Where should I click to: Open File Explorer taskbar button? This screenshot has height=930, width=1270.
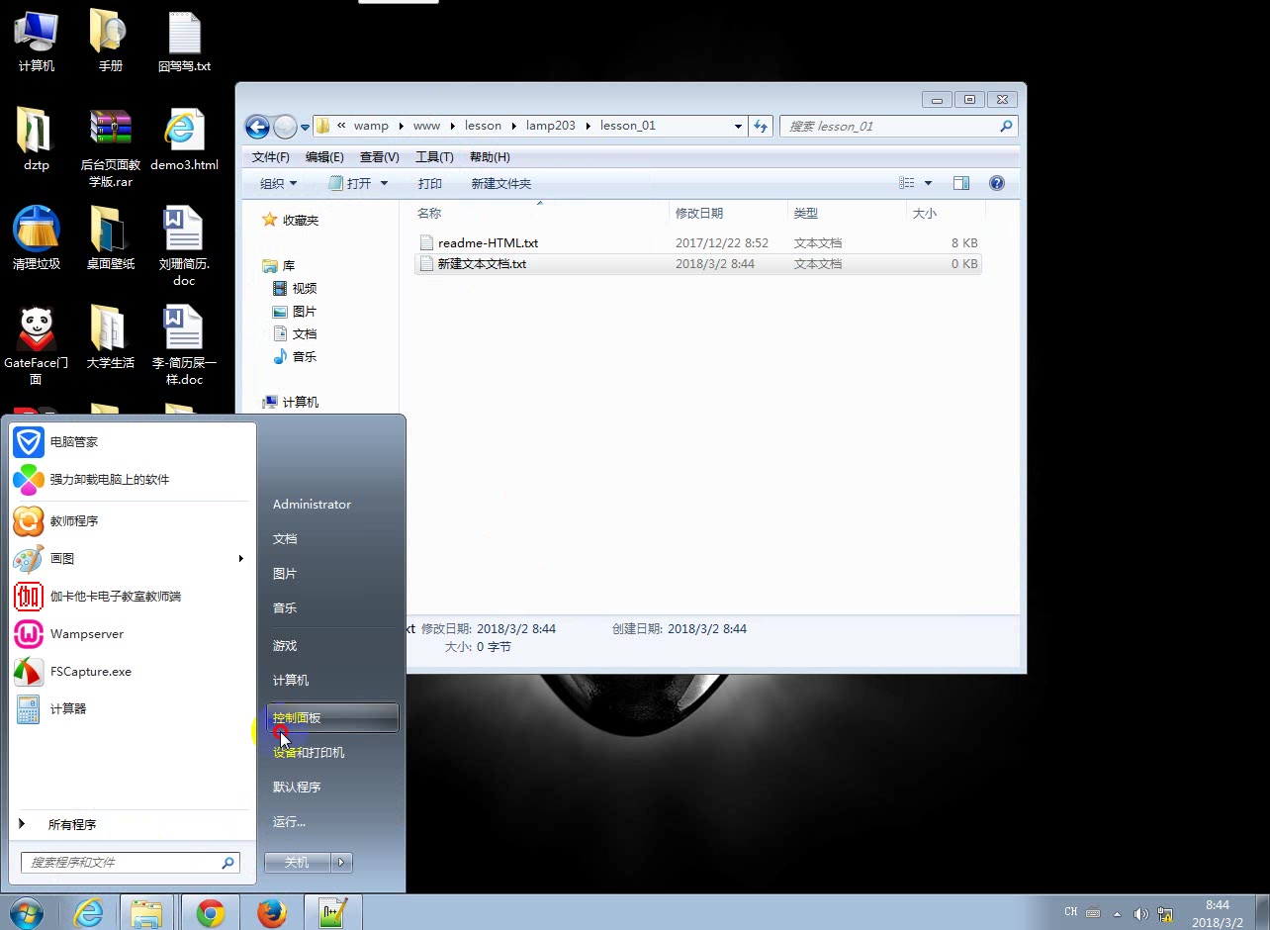pyautogui.click(x=146, y=912)
